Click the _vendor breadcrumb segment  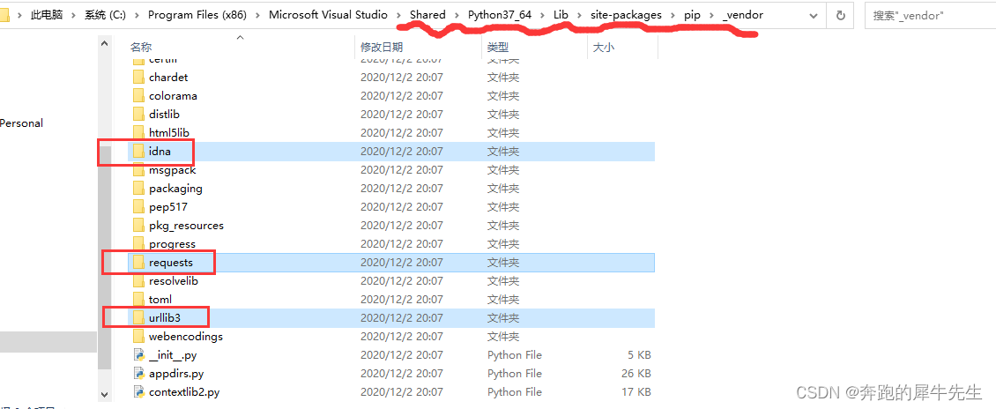pyautogui.click(x=742, y=15)
